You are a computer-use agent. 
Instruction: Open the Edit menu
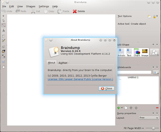click(x=12, y=6)
